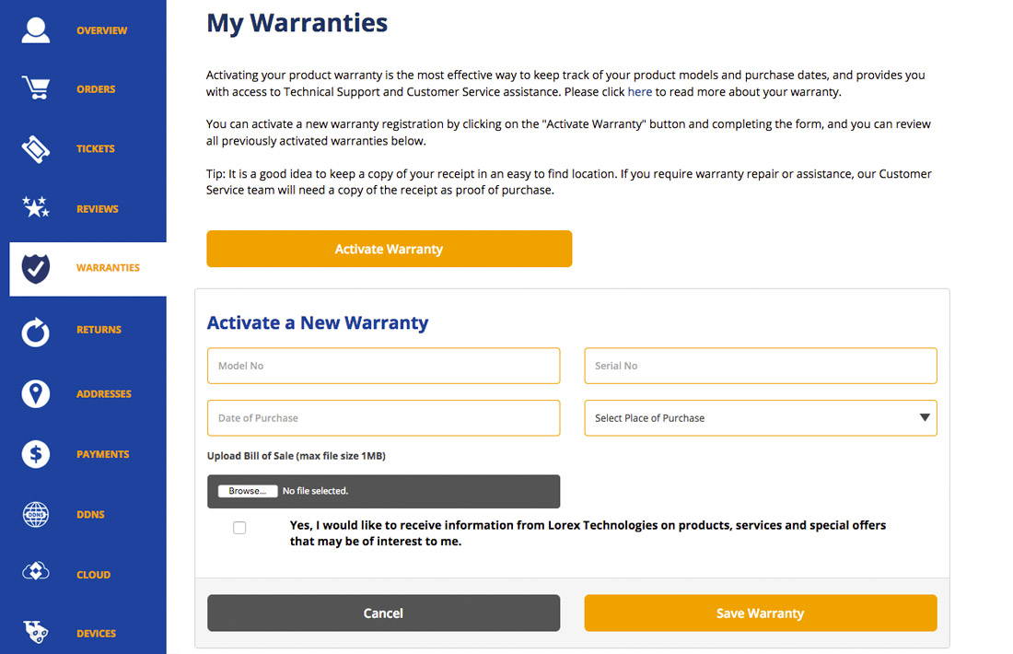
Task: Click the Cloud icon in sidebar
Action: [x=36, y=571]
